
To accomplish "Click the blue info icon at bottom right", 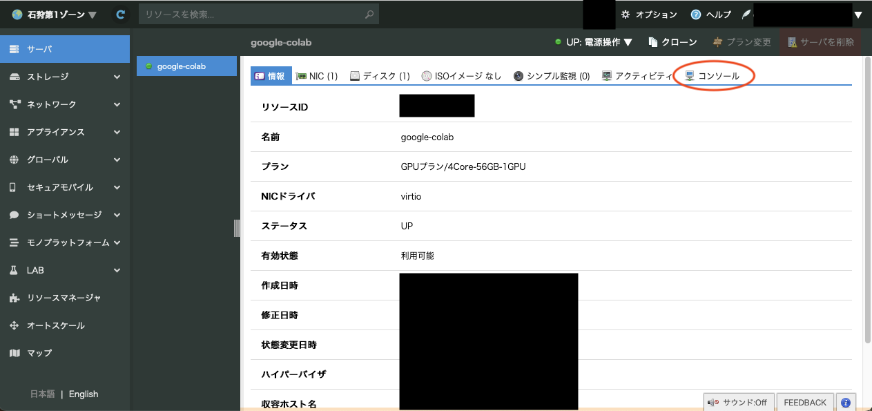I will click(x=845, y=402).
